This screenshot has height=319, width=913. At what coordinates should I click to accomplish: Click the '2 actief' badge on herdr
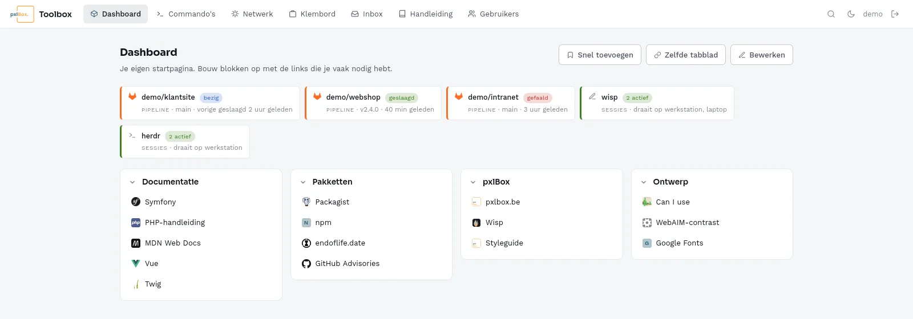(x=180, y=137)
